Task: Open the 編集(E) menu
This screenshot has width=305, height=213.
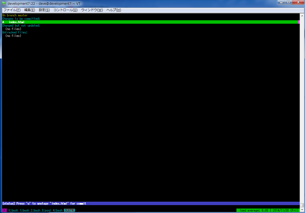Action: pos(30,10)
